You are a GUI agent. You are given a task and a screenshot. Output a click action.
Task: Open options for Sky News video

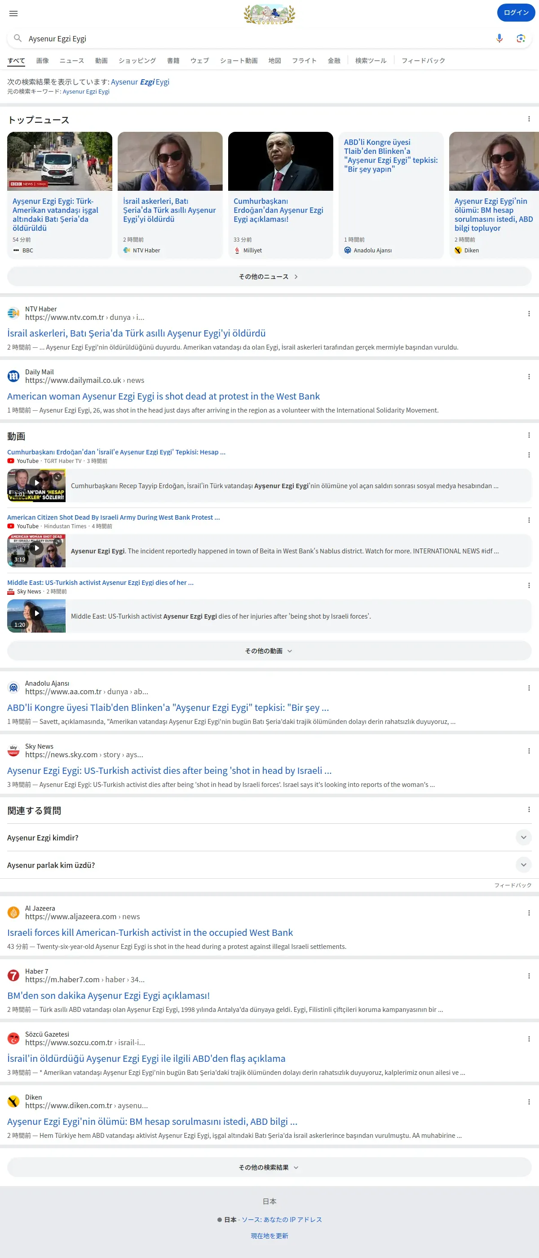(x=529, y=585)
